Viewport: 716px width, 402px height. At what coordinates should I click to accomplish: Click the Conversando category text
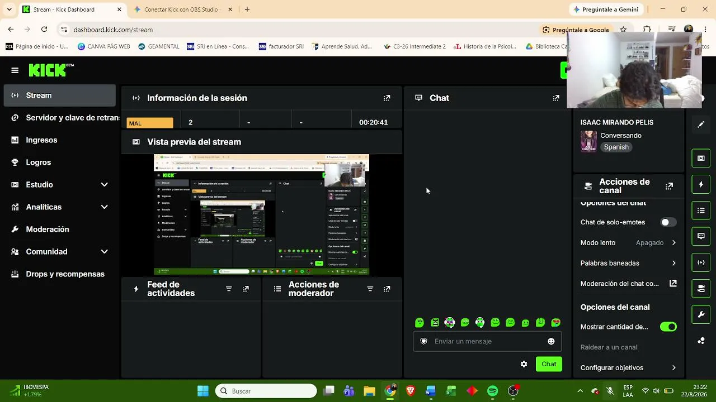pos(621,136)
